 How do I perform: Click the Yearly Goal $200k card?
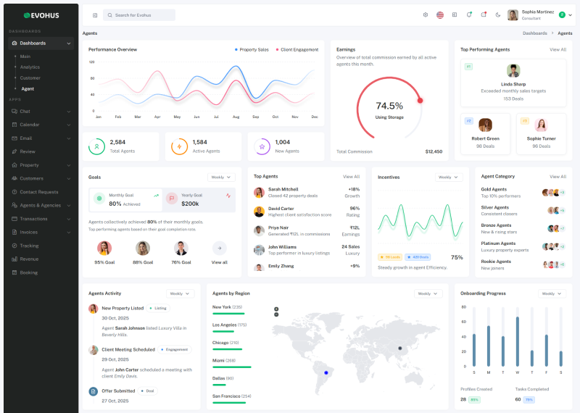199,199
